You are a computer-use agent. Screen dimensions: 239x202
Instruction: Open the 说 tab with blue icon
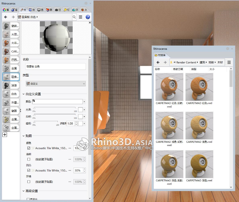point(32,10)
